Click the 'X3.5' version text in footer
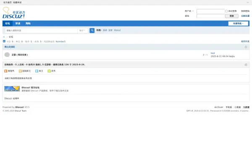The height and width of the screenshot is (158, 252). coord(27,107)
